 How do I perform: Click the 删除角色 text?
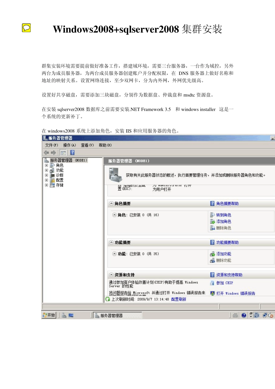tap(224, 228)
